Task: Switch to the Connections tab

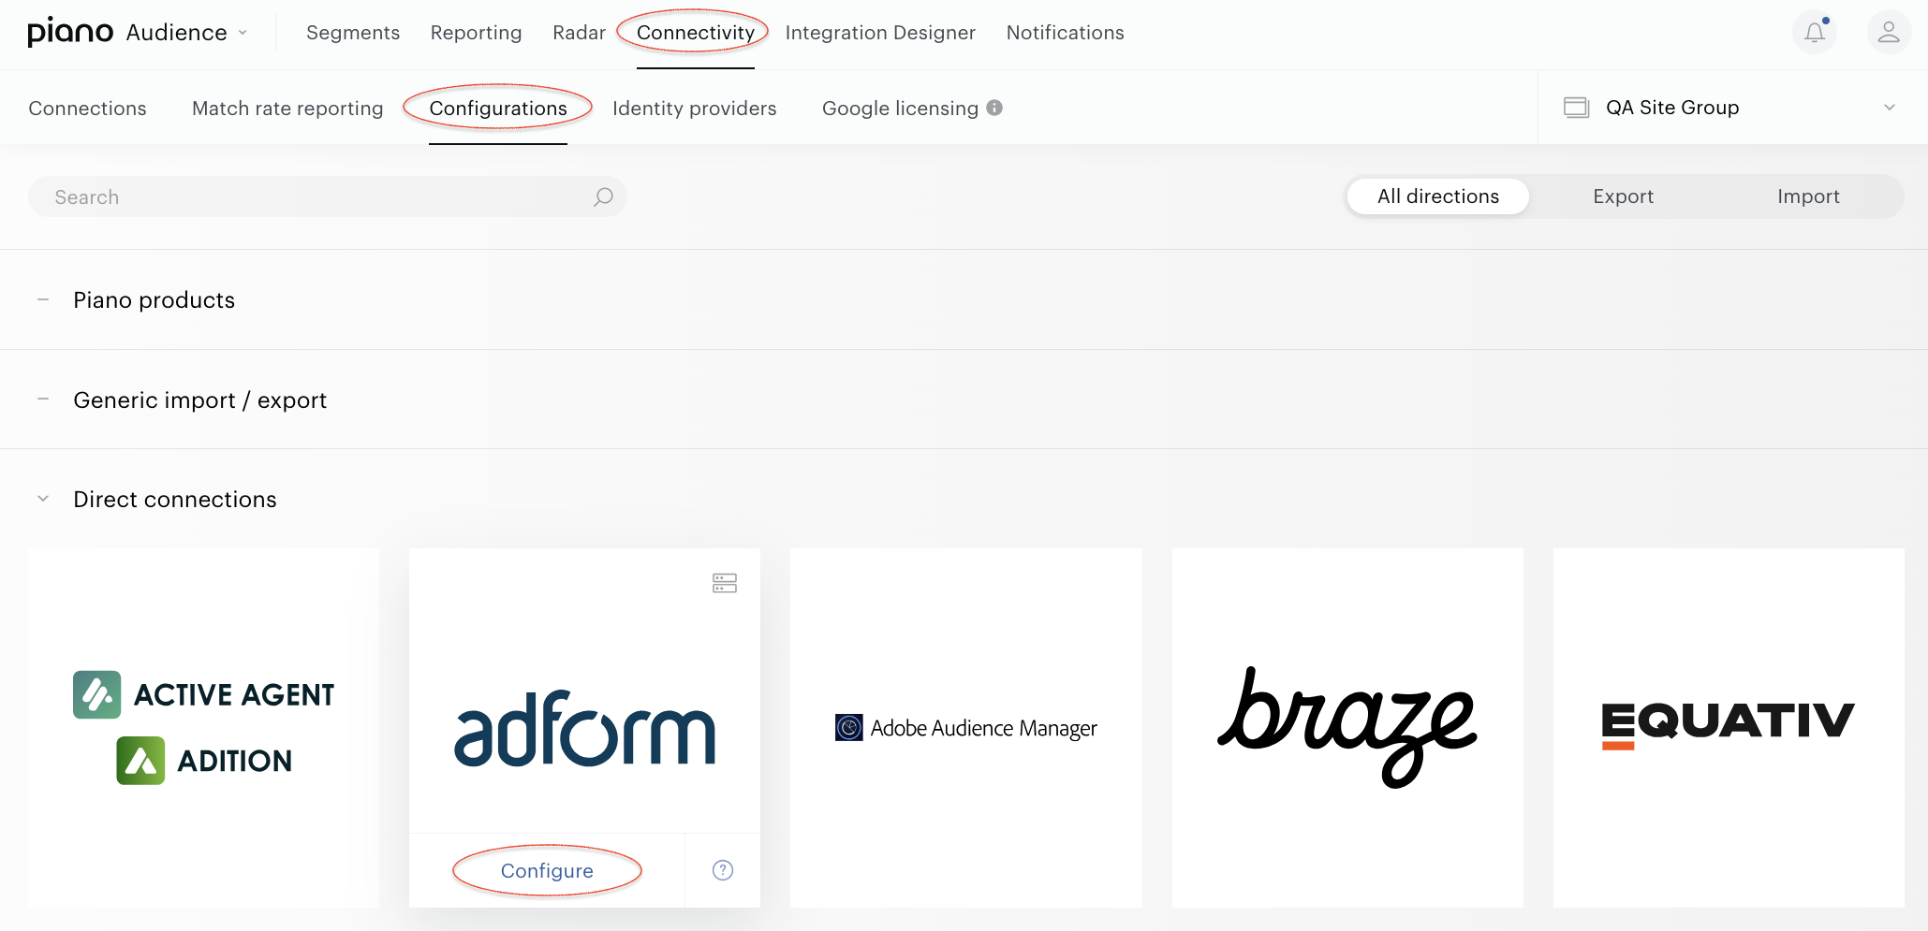Action: [x=87, y=109]
